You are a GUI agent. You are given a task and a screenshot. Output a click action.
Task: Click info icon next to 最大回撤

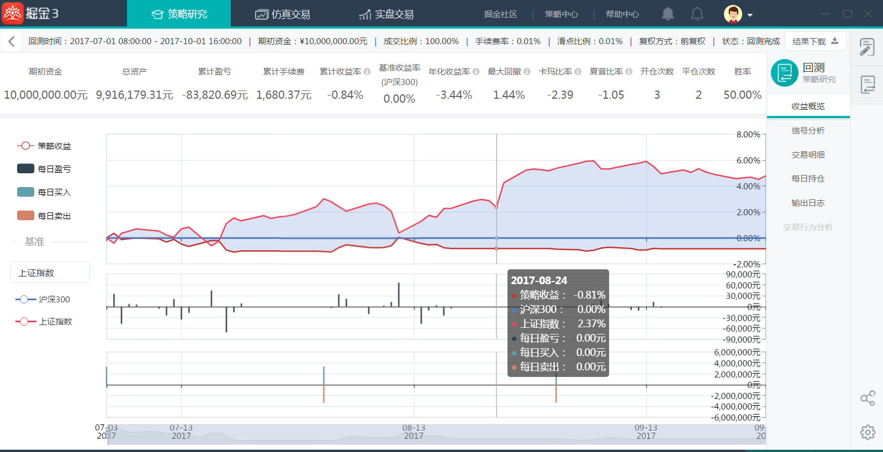click(527, 72)
